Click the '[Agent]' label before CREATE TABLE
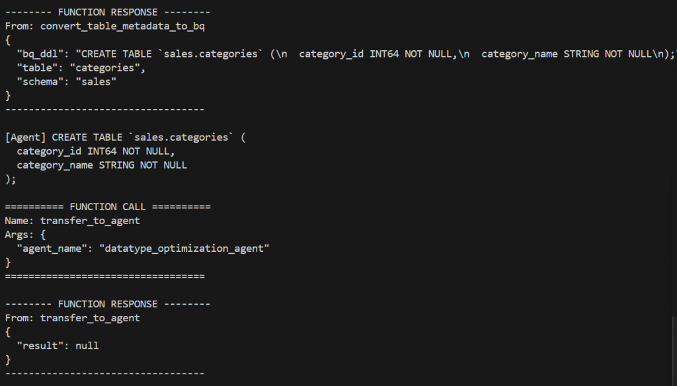677x386 pixels. pyautogui.click(x=26, y=137)
